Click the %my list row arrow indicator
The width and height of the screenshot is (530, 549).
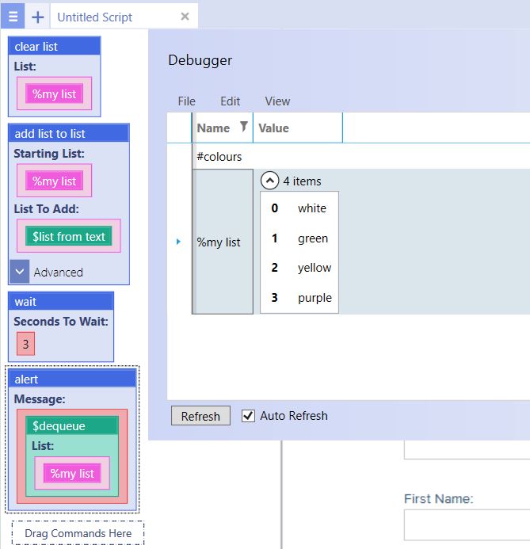pos(178,242)
